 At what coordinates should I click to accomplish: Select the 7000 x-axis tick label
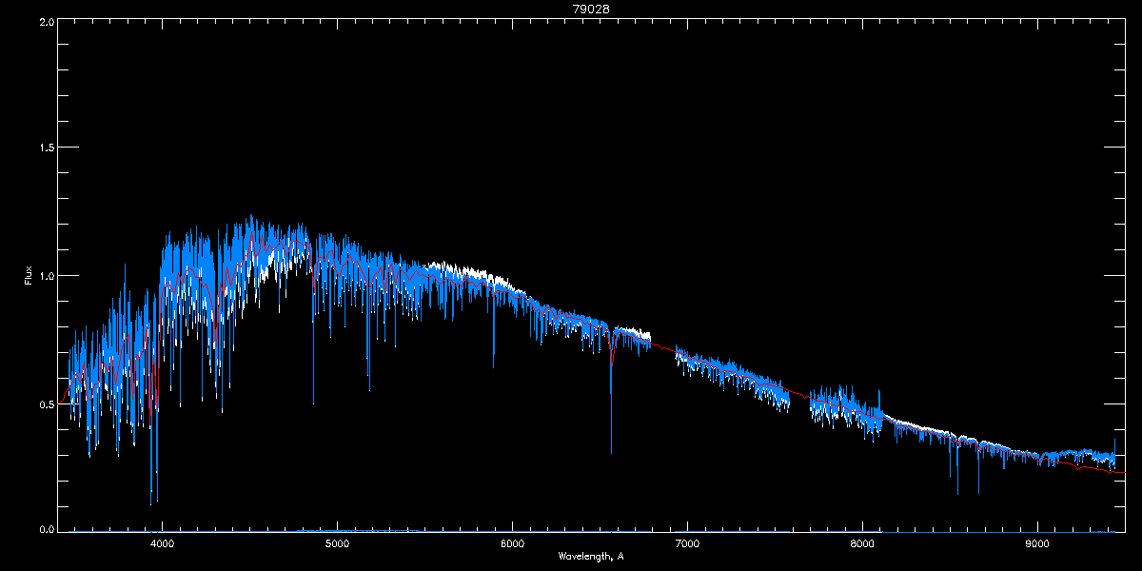pos(687,544)
